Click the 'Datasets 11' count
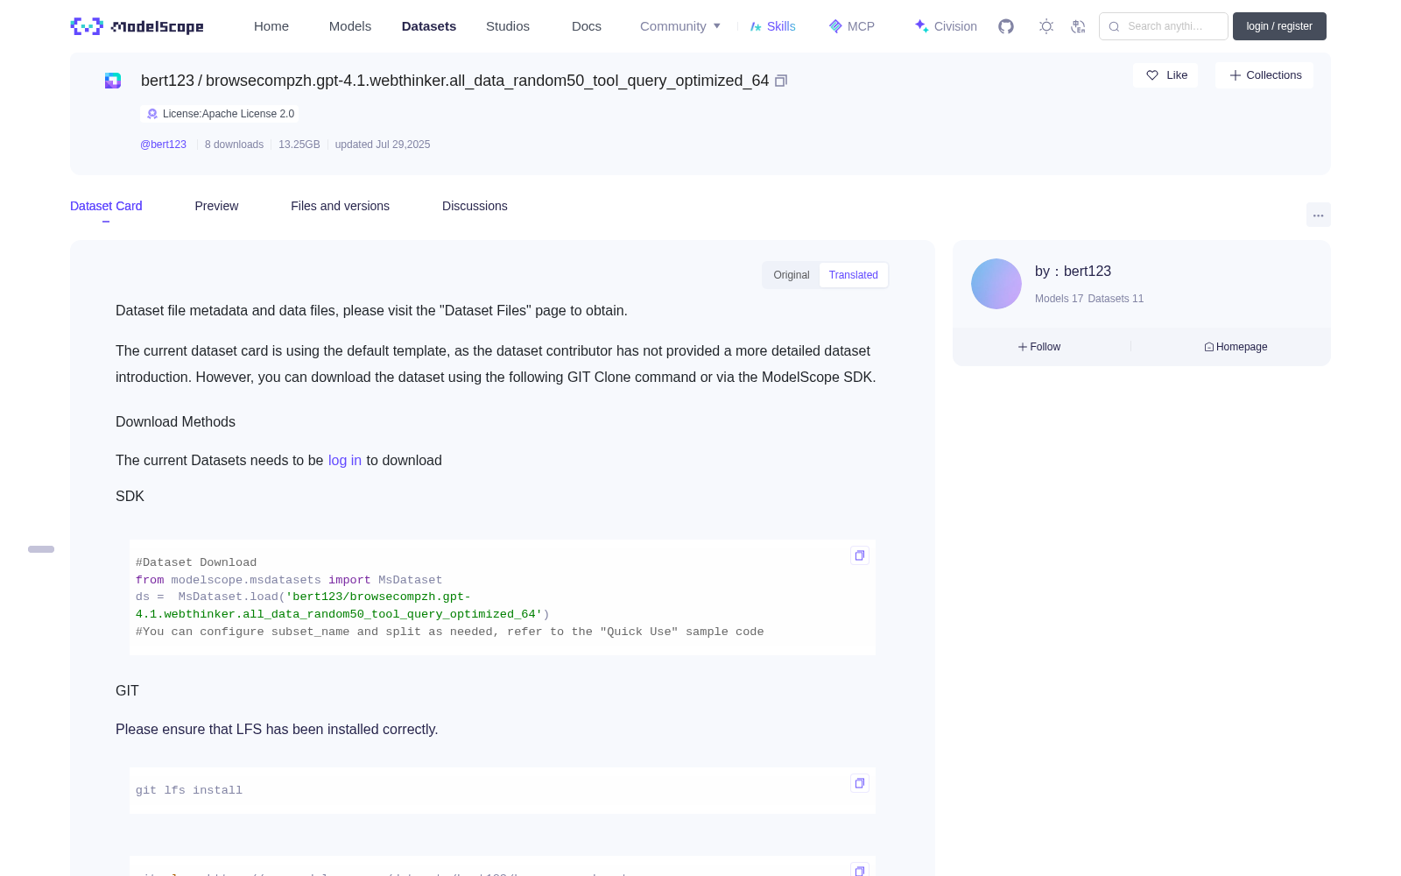The width and height of the screenshot is (1401, 876). point(1116,299)
